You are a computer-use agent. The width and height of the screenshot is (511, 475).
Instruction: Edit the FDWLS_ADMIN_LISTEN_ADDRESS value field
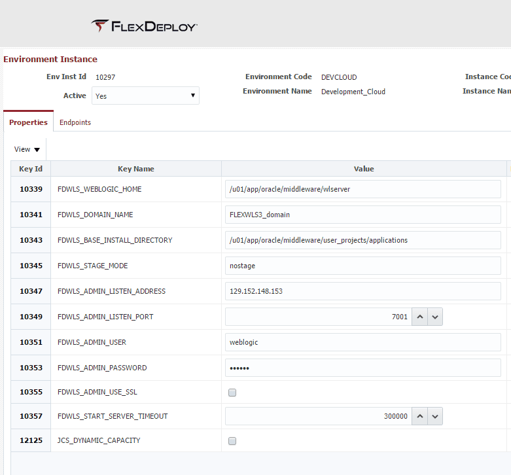[362, 291]
